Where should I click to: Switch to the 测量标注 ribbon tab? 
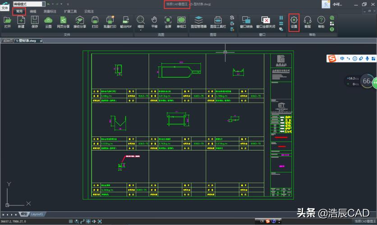(50, 11)
